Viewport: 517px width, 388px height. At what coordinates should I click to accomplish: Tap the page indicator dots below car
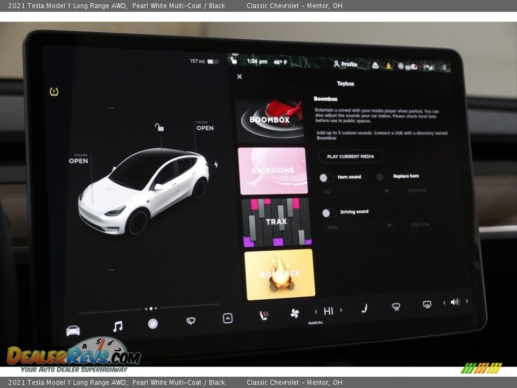click(x=151, y=309)
